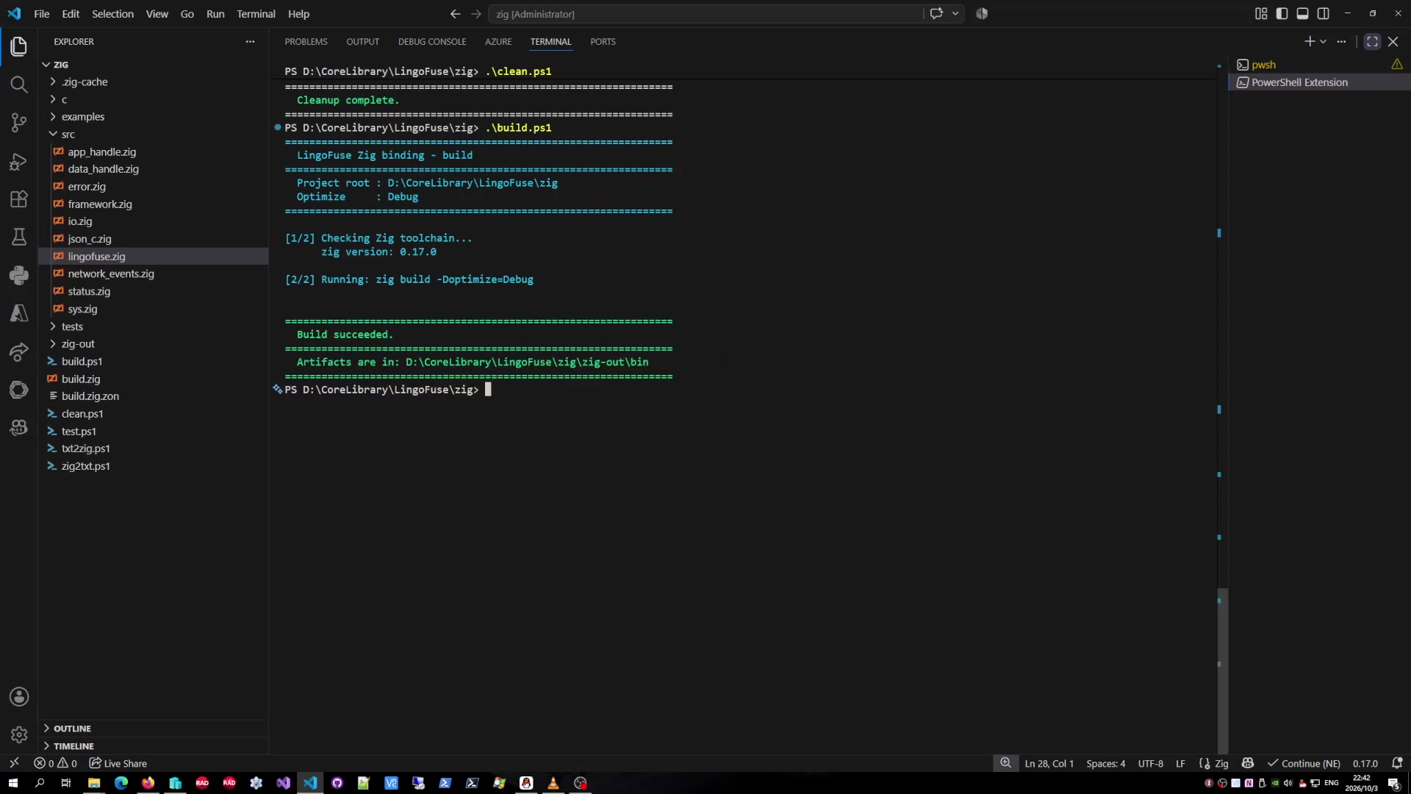Viewport: 1411px width, 794px height.
Task: Open the Extensions view
Action: click(x=19, y=199)
